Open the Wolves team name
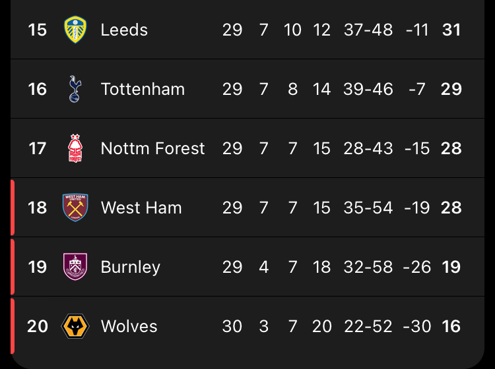 point(129,326)
